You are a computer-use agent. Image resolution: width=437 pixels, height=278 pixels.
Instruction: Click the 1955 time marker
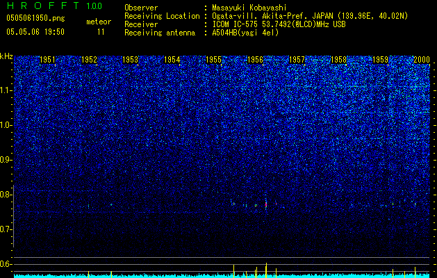point(213,60)
